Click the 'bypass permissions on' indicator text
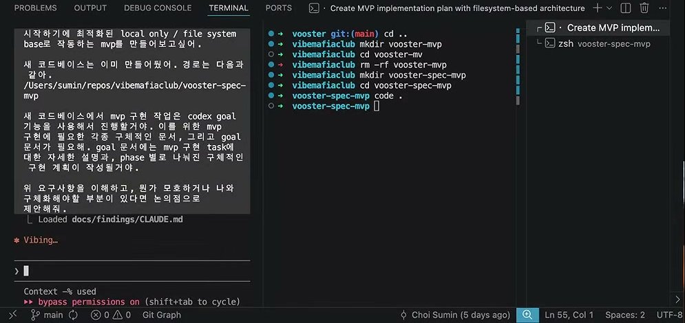685x323 pixels. click(x=89, y=302)
